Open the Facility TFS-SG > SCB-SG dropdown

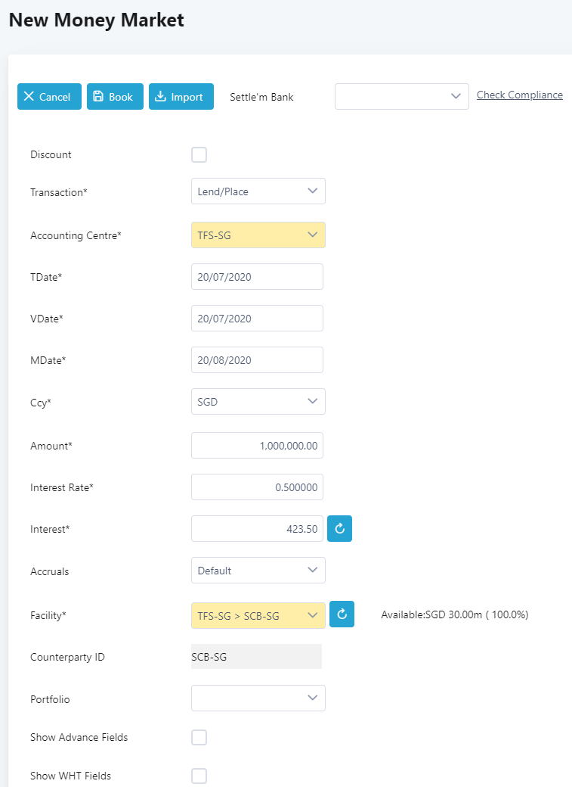pos(258,615)
